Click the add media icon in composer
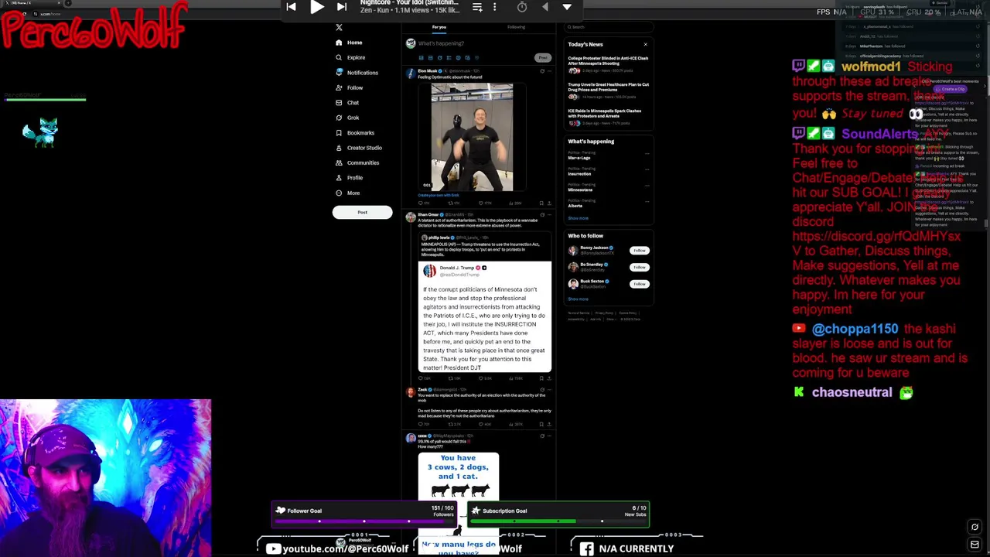Viewport: 990px width, 557px height. pyautogui.click(x=422, y=58)
